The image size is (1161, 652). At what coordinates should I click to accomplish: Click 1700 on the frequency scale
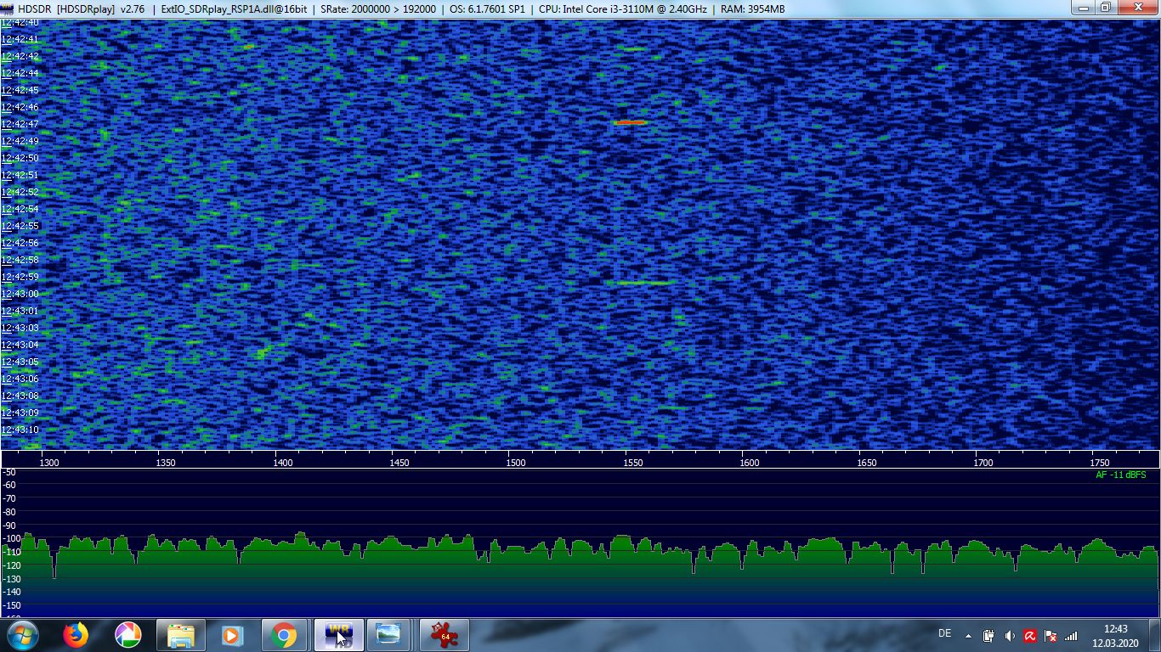coord(983,463)
